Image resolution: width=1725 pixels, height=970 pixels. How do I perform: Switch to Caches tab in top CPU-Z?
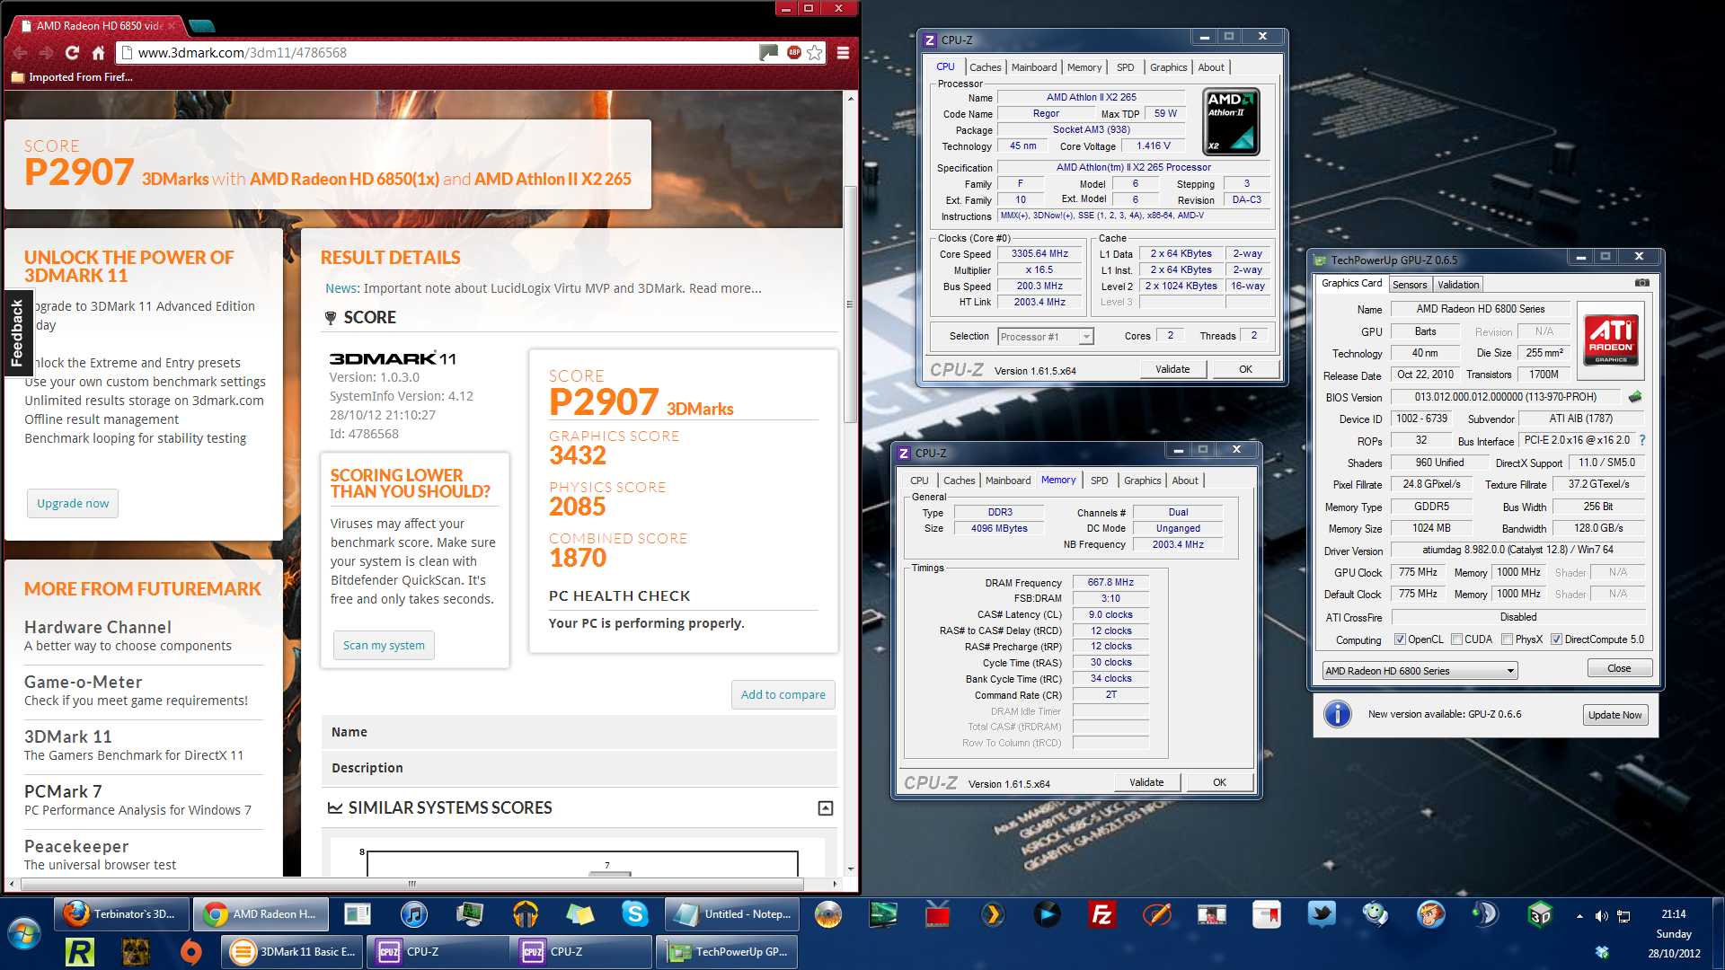point(985,67)
